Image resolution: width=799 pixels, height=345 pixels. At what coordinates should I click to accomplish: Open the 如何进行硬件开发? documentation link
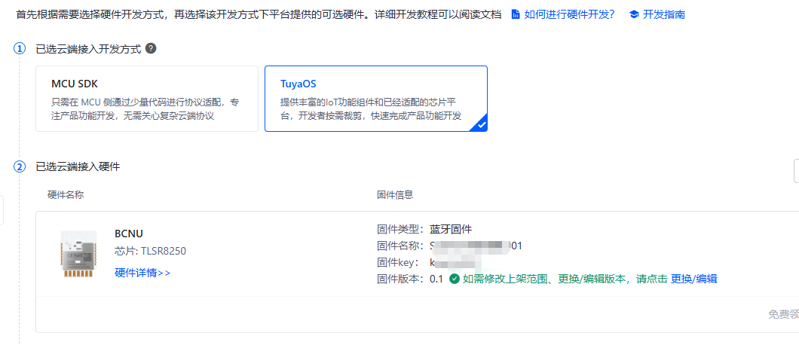coord(570,14)
